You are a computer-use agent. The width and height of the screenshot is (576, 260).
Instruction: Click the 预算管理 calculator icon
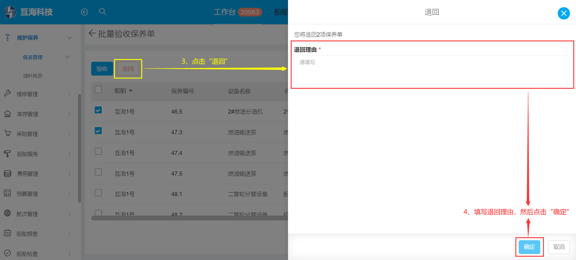7,193
